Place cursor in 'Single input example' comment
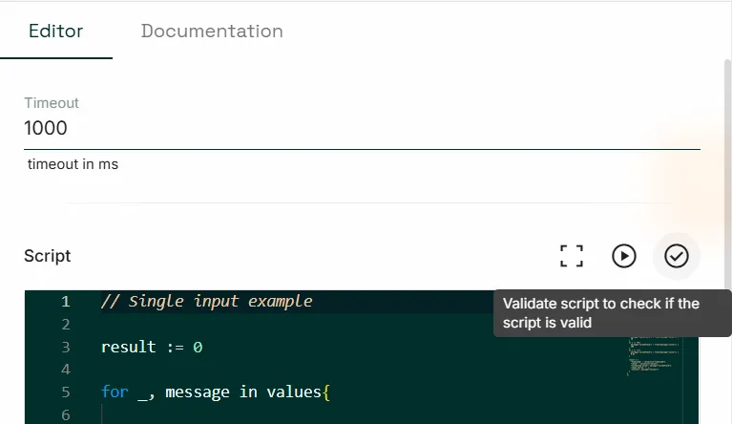Viewport: 732px width, 424px height. point(207,302)
